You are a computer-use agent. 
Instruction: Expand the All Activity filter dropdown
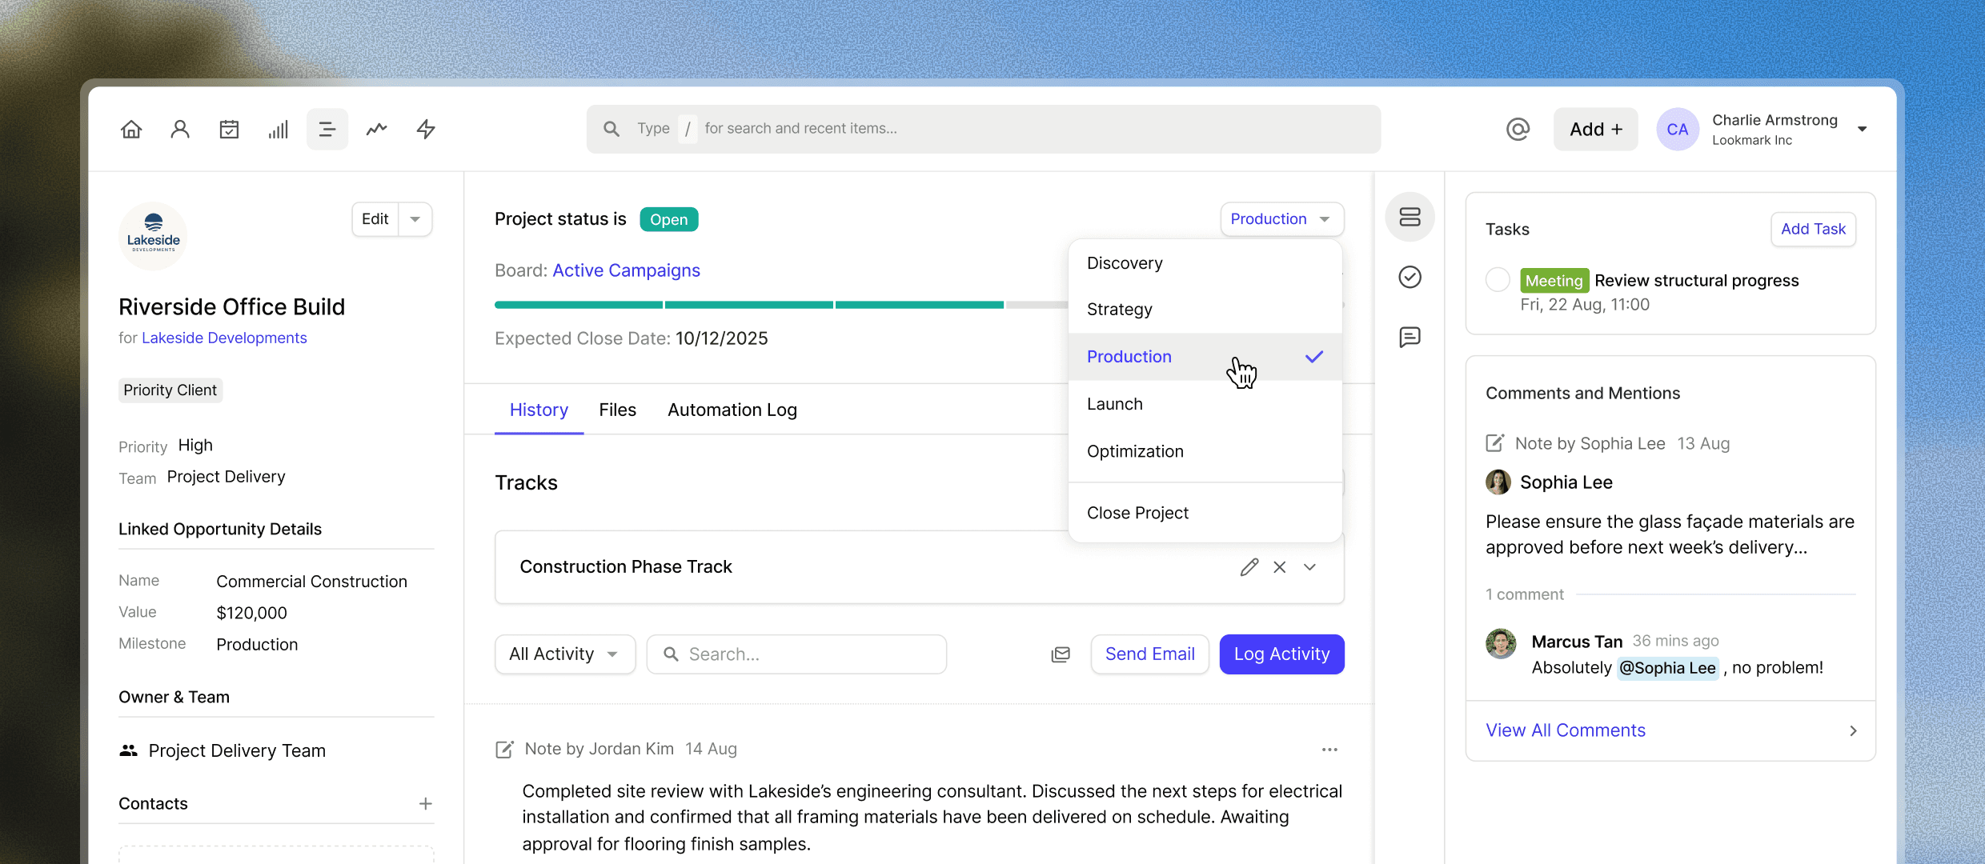[x=564, y=654]
